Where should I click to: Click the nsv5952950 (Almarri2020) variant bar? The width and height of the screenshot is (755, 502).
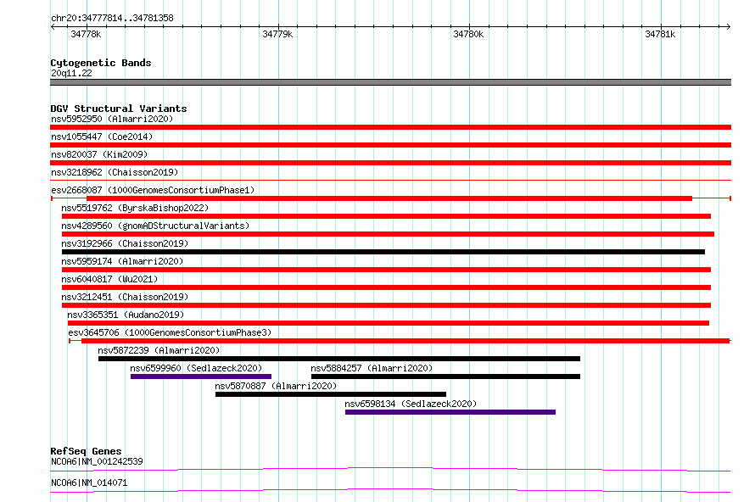pyautogui.click(x=390, y=127)
